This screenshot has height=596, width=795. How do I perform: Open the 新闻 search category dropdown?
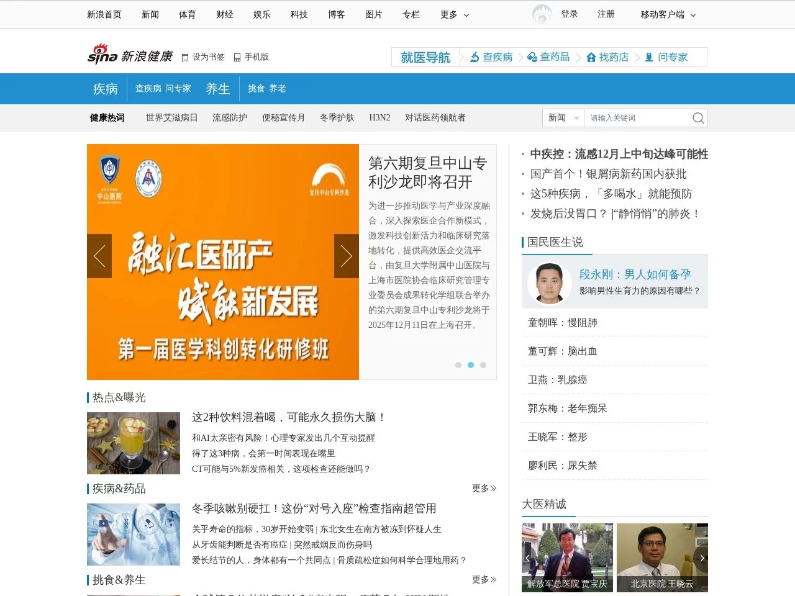tap(562, 117)
